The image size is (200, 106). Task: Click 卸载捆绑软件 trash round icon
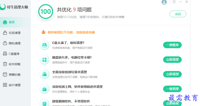(45, 103)
